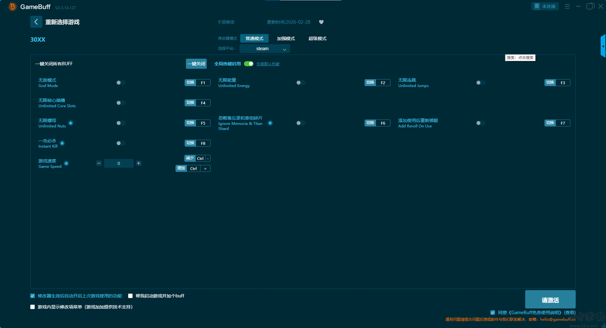The image size is (606, 328).
Task: Click the star icon beside Instant Kill
Action: coord(62,143)
